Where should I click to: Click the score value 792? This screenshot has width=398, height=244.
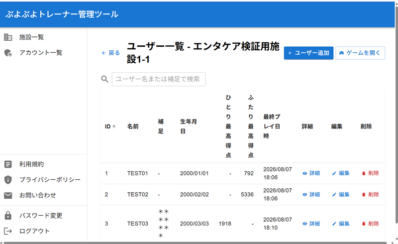pos(249,173)
